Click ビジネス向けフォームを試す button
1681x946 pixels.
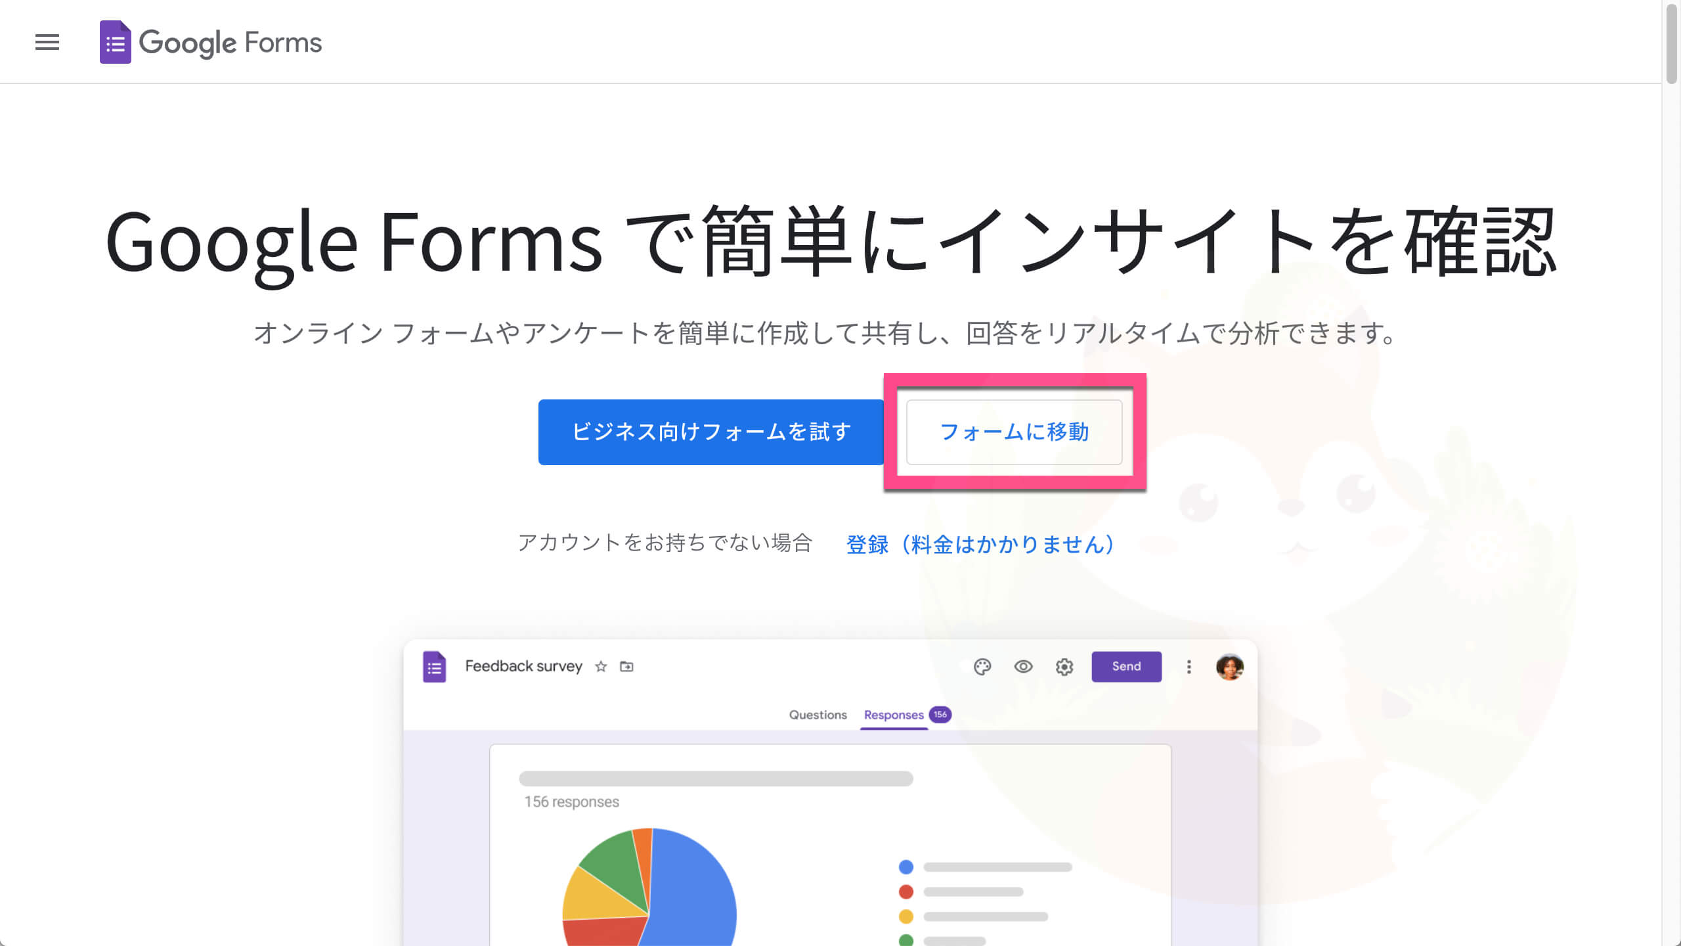pyautogui.click(x=711, y=432)
